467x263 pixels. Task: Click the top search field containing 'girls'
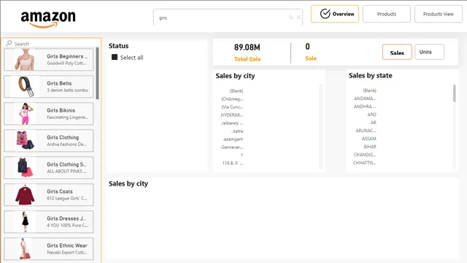click(x=228, y=18)
